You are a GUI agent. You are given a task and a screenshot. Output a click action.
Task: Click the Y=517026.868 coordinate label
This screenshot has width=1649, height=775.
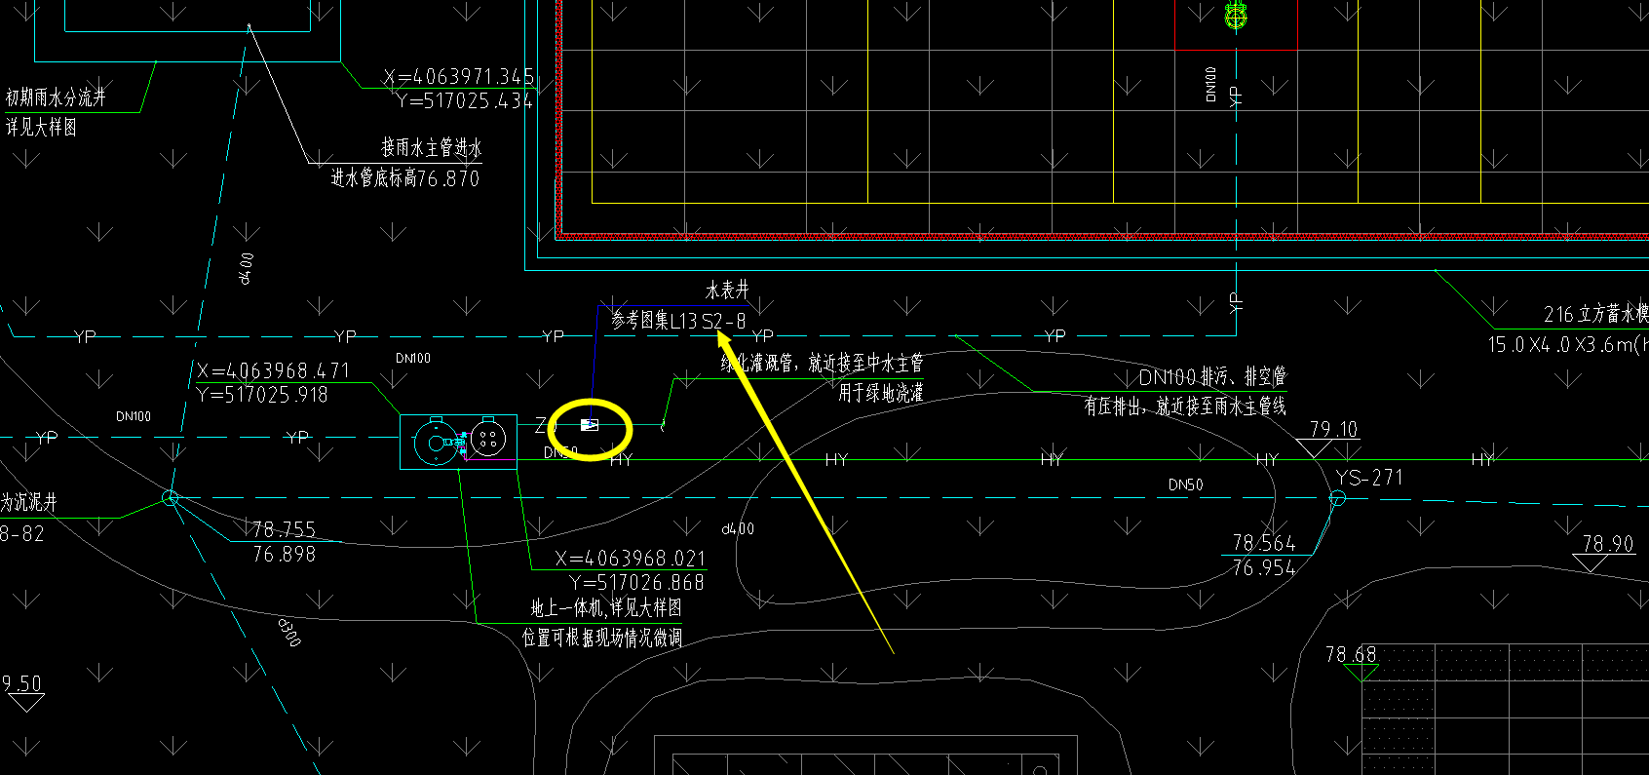click(637, 583)
